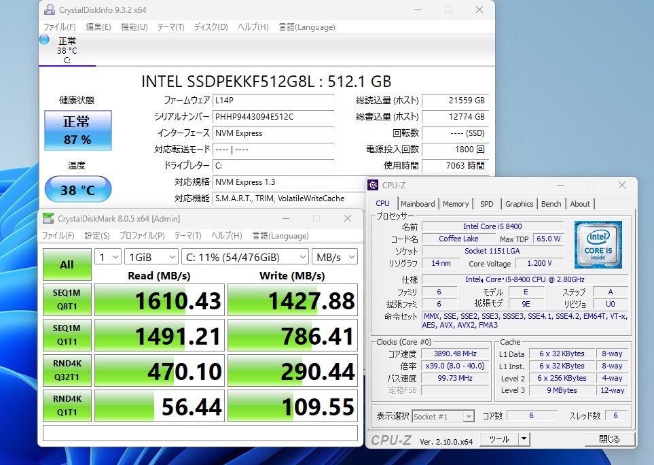Switch to the Graphics tab in CPU-Z
This screenshot has height=465, width=654.
click(520, 204)
